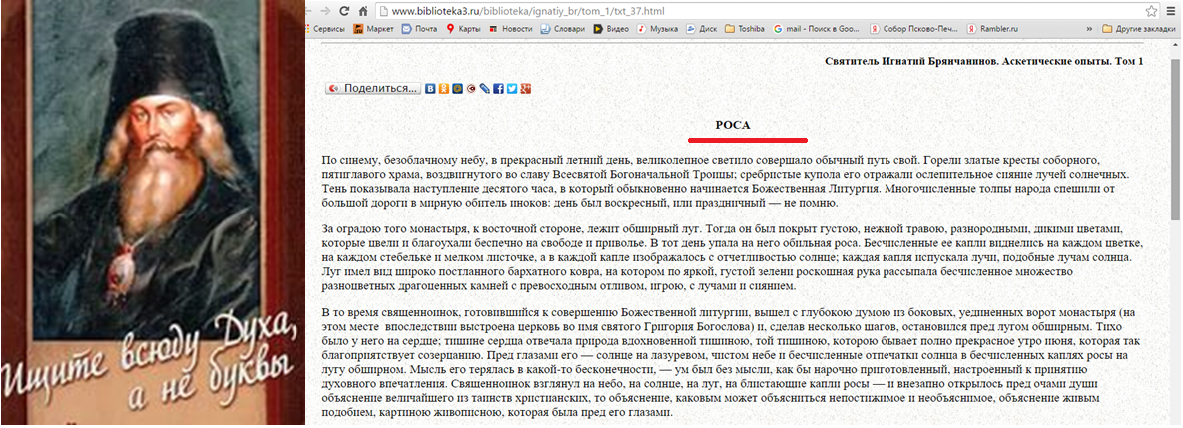Bookmark this page with the star icon
Viewport: 1183px width, 428px height.
[1150, 10]
